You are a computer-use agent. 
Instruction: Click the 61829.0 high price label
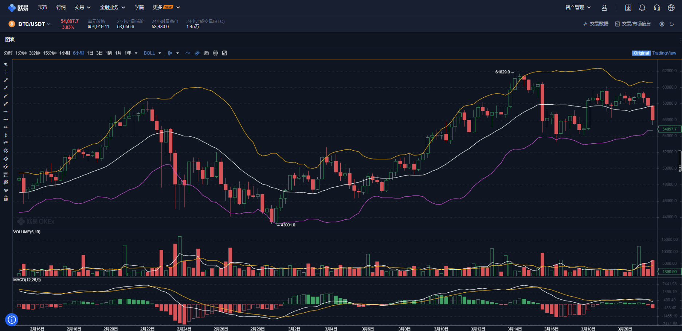(502, 72)
